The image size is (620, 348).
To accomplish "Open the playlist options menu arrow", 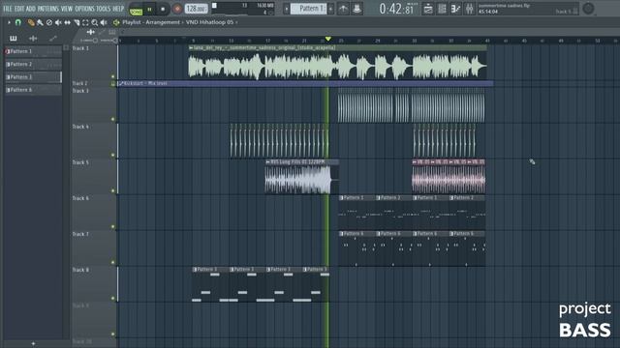I will point(9,22).
